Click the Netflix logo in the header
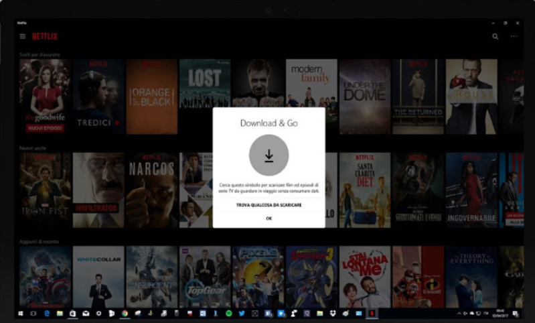This screenshot has width=535, height=323. click(45, 36)
